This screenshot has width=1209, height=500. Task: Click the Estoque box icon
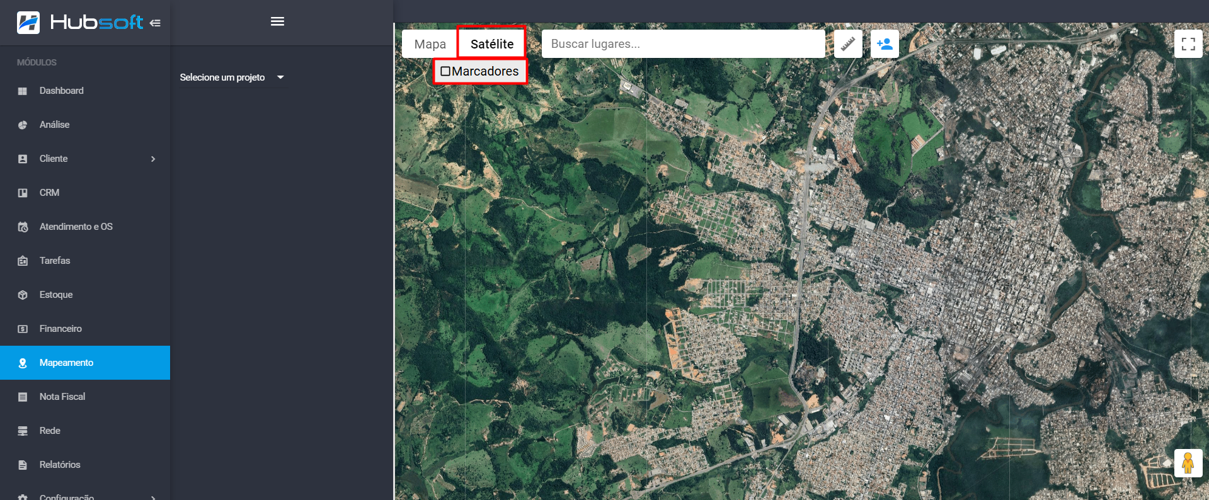[x=23, y=295]
